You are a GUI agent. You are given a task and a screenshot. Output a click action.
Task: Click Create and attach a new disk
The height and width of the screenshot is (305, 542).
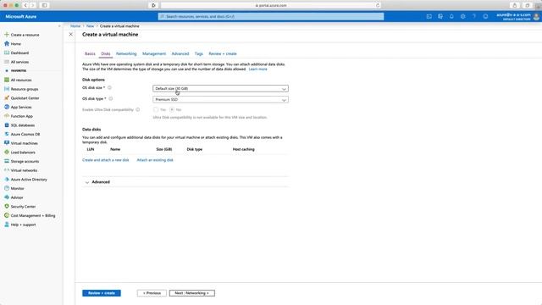pyautogui.click(x=105, y=160)
